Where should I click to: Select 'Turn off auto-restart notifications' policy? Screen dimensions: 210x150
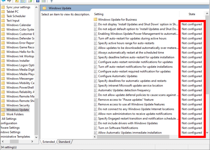pos(135,67)
